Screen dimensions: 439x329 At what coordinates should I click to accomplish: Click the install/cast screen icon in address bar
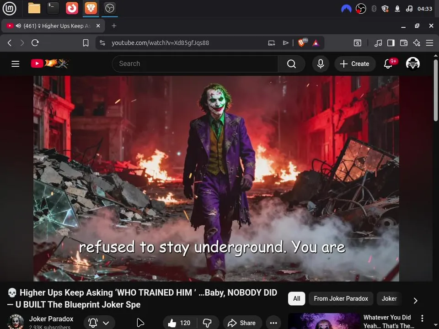(271, 43)
